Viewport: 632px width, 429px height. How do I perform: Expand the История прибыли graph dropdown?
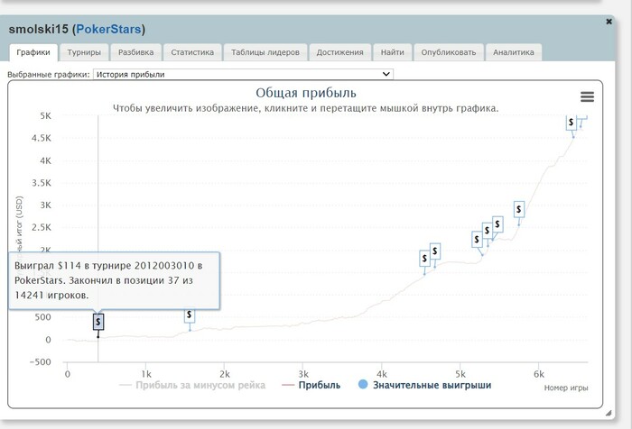[243, 74]
